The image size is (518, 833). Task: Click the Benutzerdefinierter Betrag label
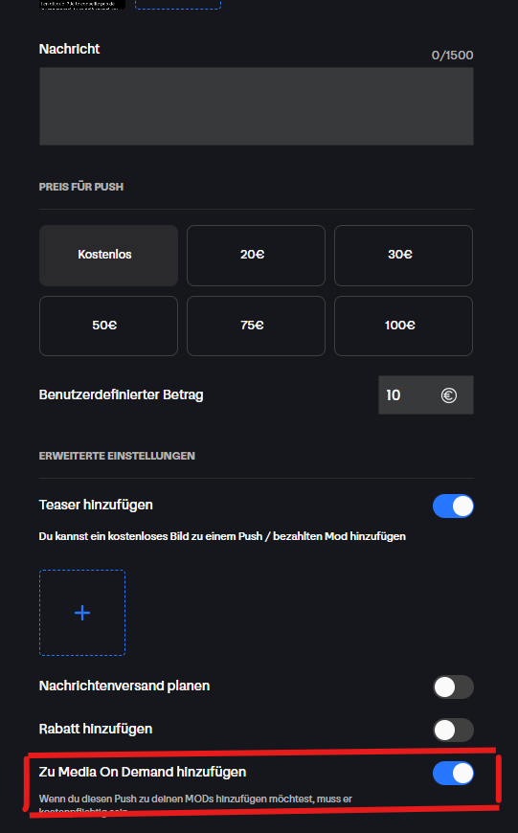[122, 394]
